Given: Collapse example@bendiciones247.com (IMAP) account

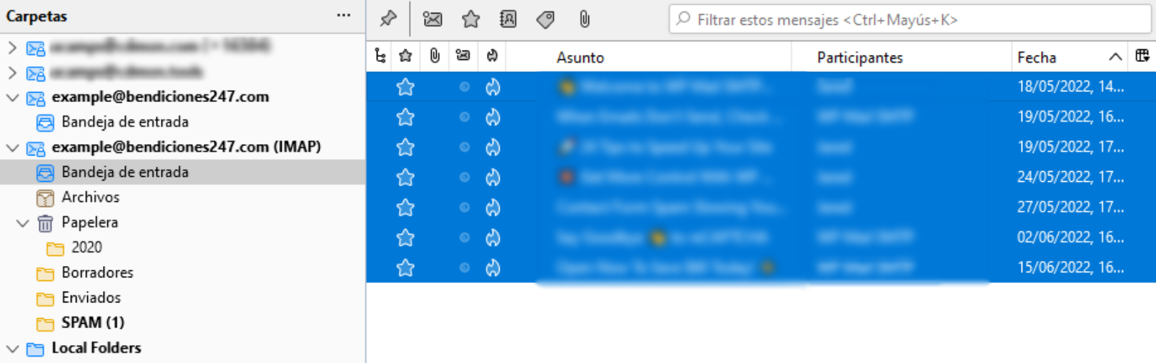Looking at the screenshot, I should pyautogui.click(x=12, y=147).
